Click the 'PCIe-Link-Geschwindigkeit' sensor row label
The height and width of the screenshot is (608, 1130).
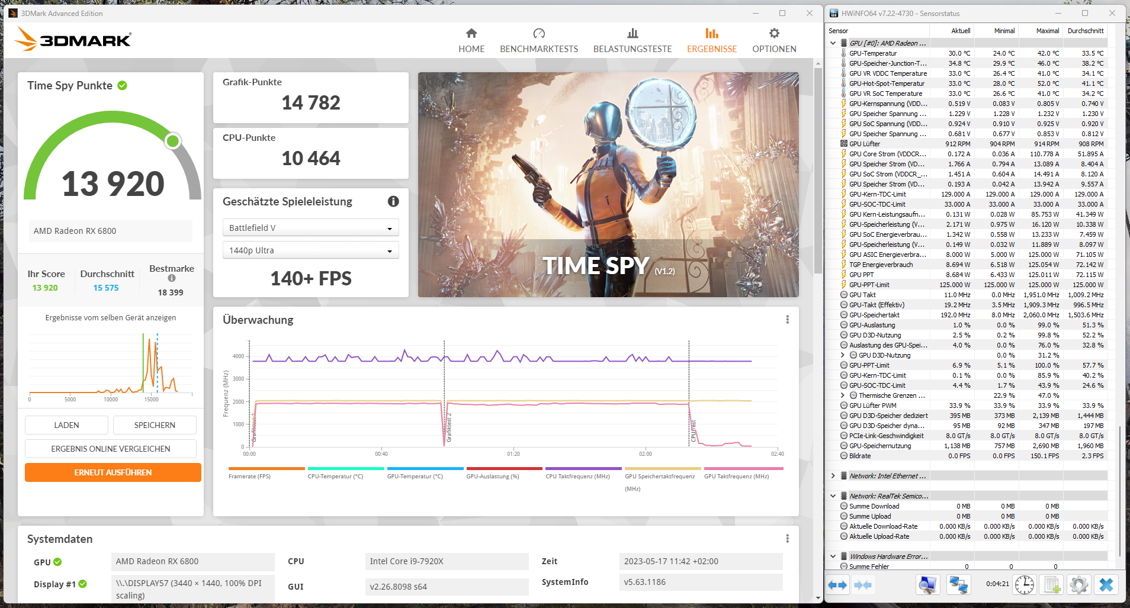[x=886, y=436]
